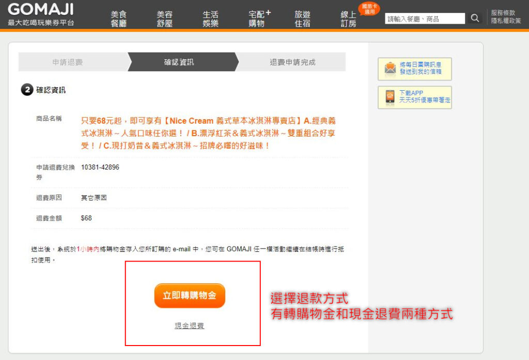Choose the 現金退費 link
529x360 pixels.
(x=189, y=325)
